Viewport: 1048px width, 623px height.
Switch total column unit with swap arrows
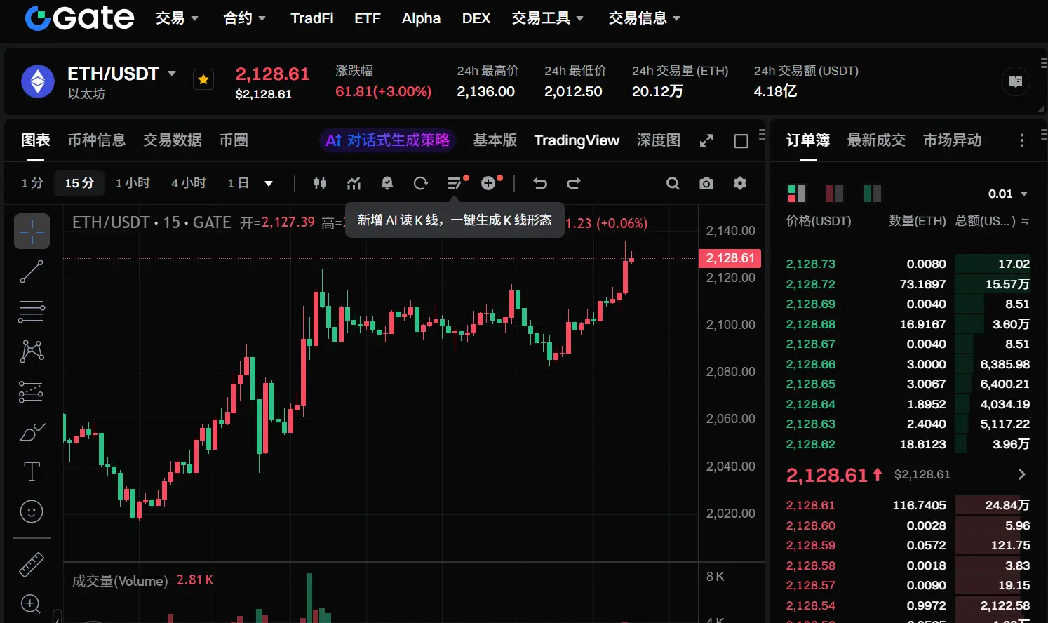(x=1025, y=221)
